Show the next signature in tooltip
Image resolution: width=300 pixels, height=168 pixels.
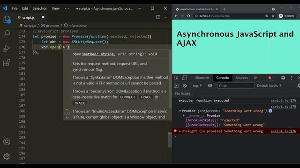click(x=67, y=118)
